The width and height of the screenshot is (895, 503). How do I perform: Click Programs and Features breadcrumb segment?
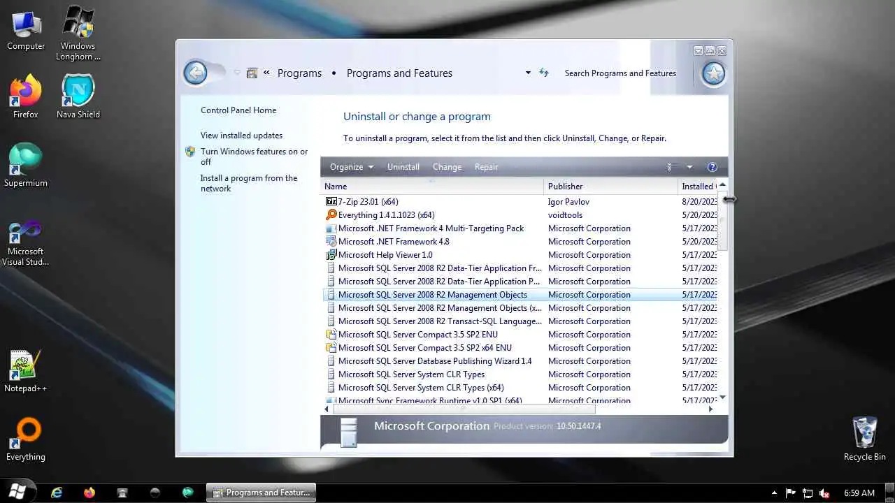tap(399, 73)
